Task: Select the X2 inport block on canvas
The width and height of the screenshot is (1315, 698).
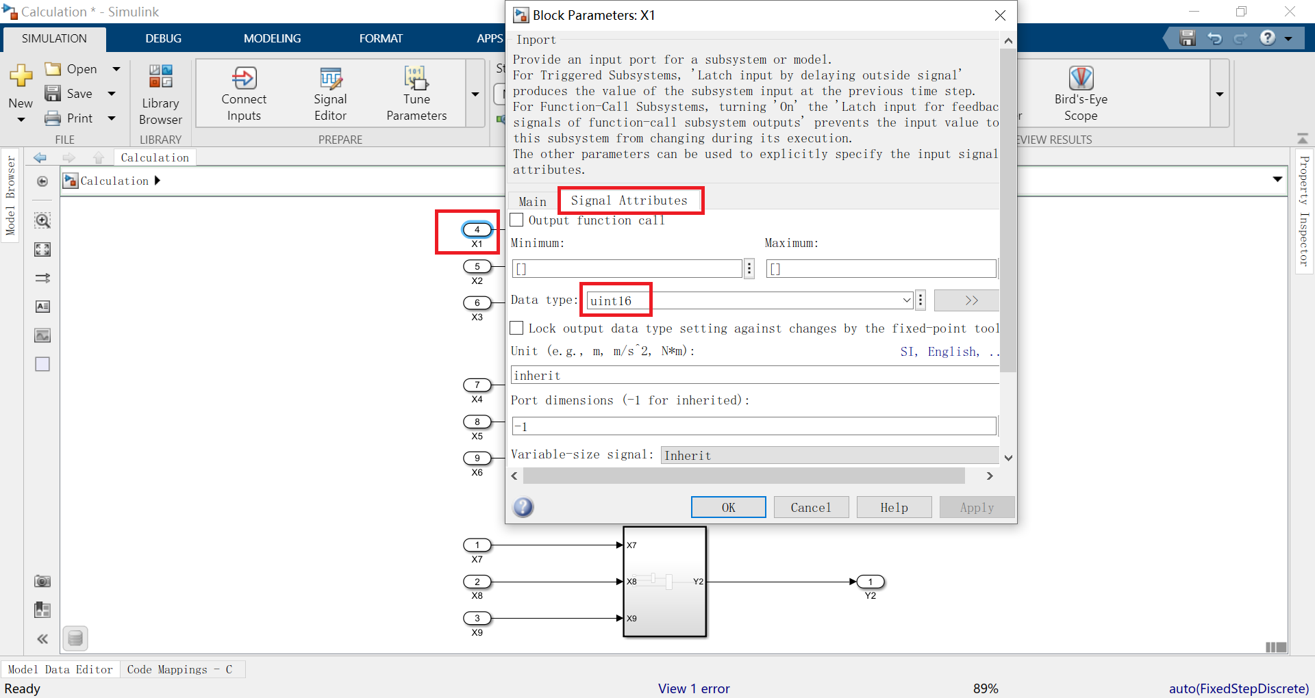Action: pyautogui.click(x=477, y=266)
